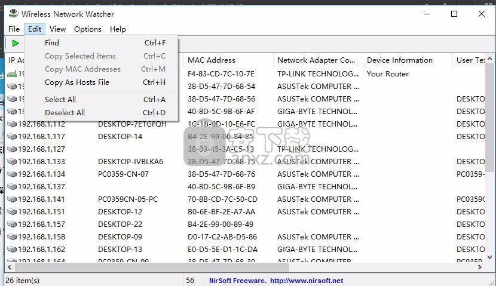Select device name DESKTOP-09

(120, 236)
